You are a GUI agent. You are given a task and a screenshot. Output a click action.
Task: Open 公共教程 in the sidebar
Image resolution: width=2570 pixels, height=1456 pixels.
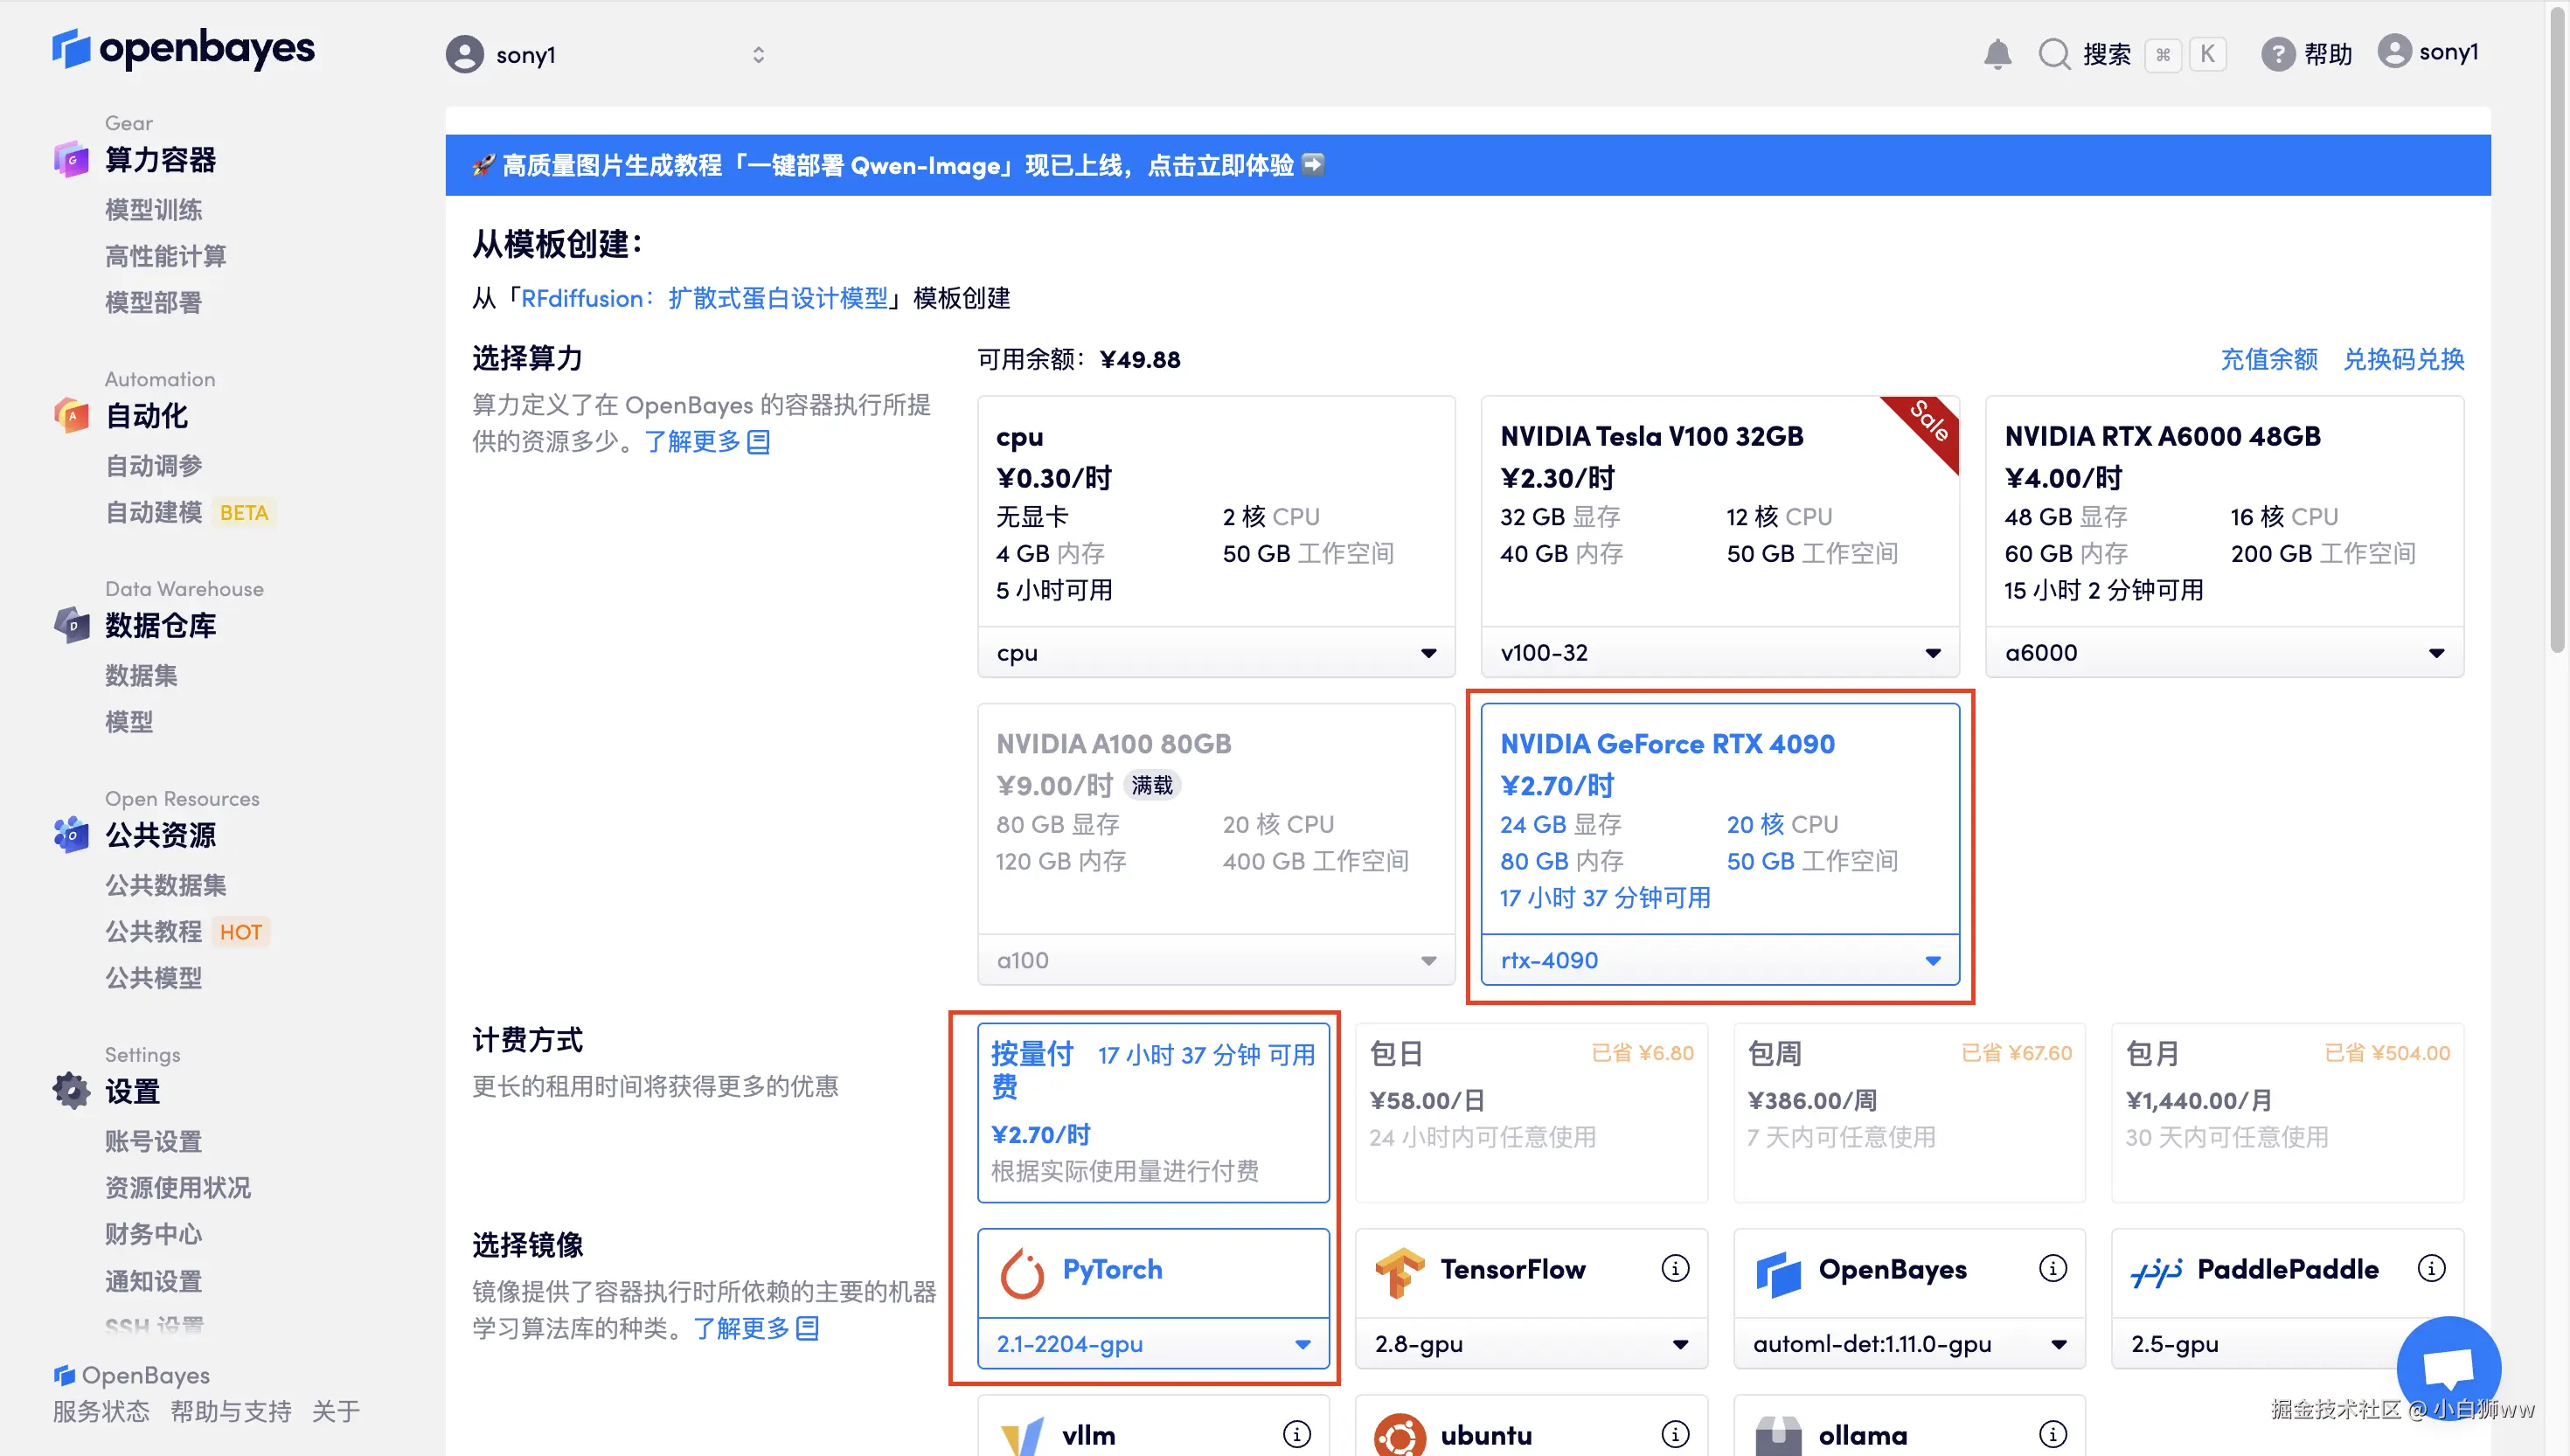coord(153,931)
